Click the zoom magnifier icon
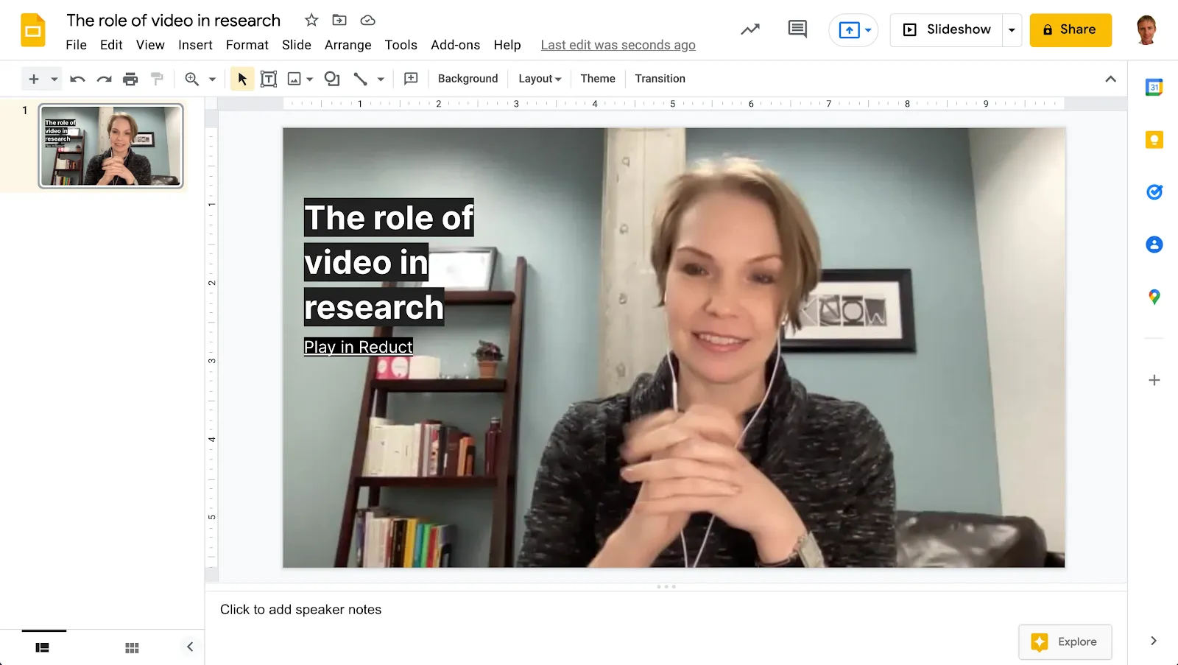This screenshot has width=1178, height=665. click(x=192, y=79)
